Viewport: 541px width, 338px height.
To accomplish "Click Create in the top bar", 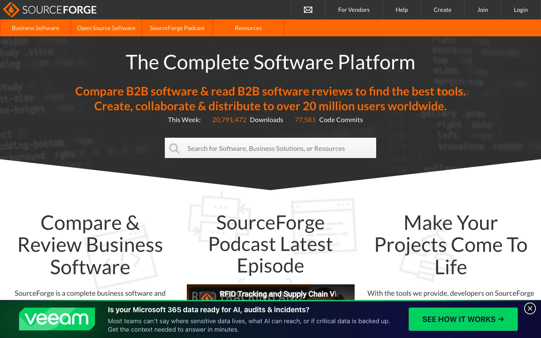I will tap(443, 10).
